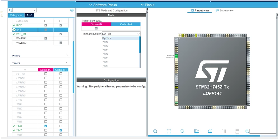Toggle TIM6 Cortex-M7 checkbox
The height and width of the screenshot is (139, 278).
coord(46,126)
